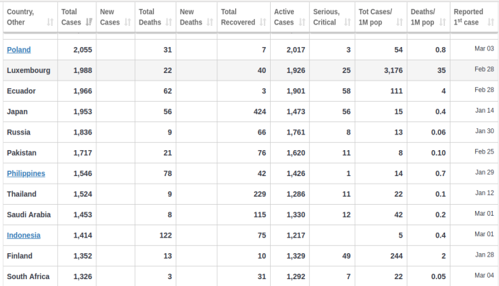This screenshot has width=499, height=286.
Task: Sort by Serious, Critical arrow icon
Action: tap(347, 23)
